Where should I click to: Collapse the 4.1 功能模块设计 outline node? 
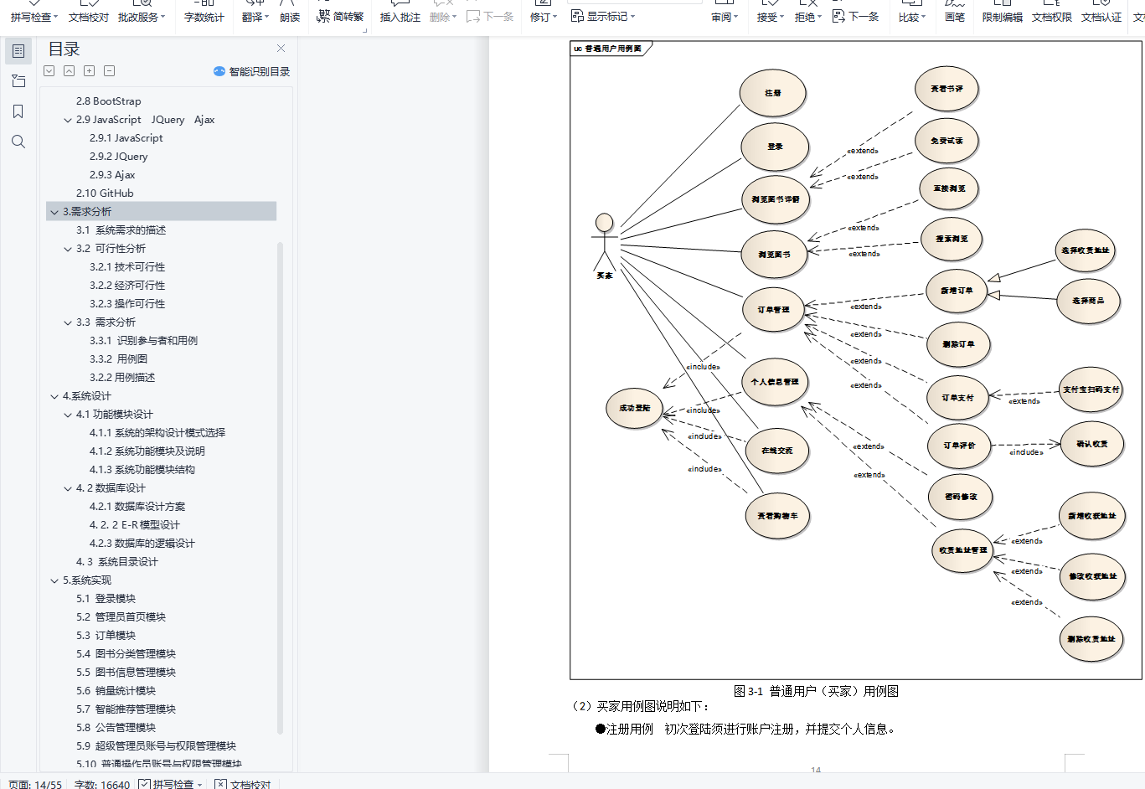(68, 415)
